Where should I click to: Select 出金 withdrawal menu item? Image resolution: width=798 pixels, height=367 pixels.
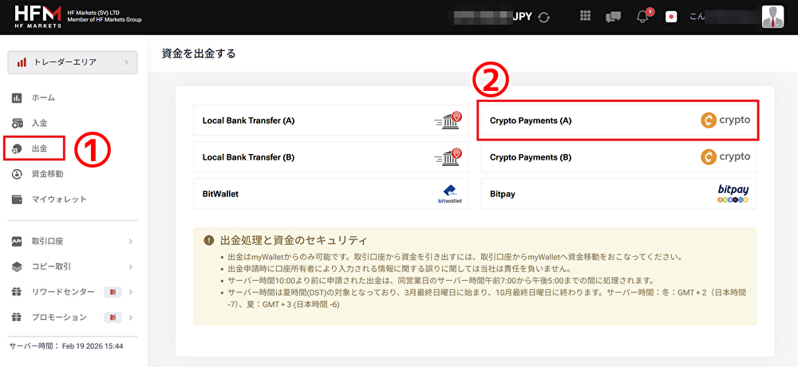tap(39, 148)
